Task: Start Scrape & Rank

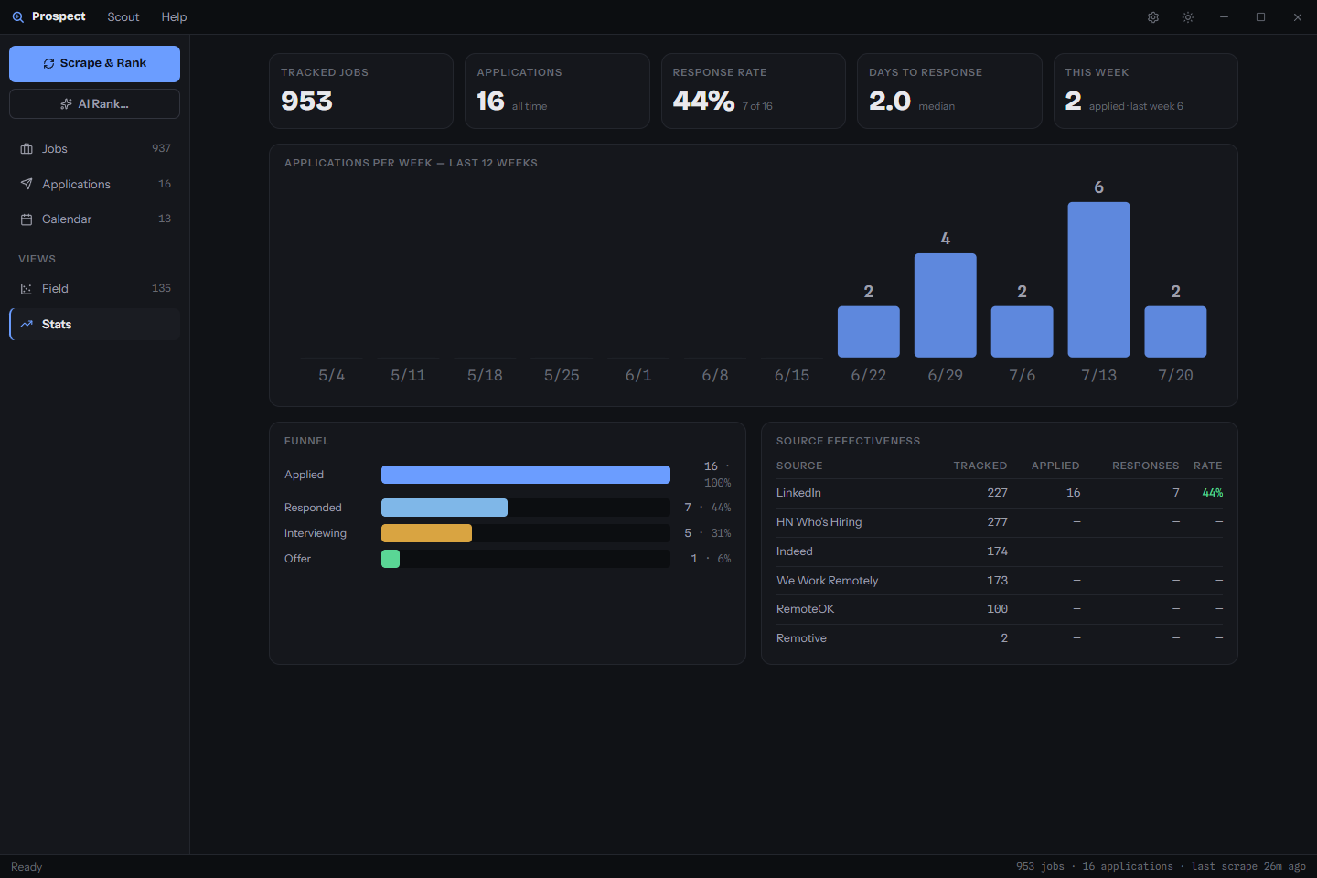Action: (95, 64)
